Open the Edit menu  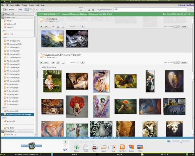point(7,5)
